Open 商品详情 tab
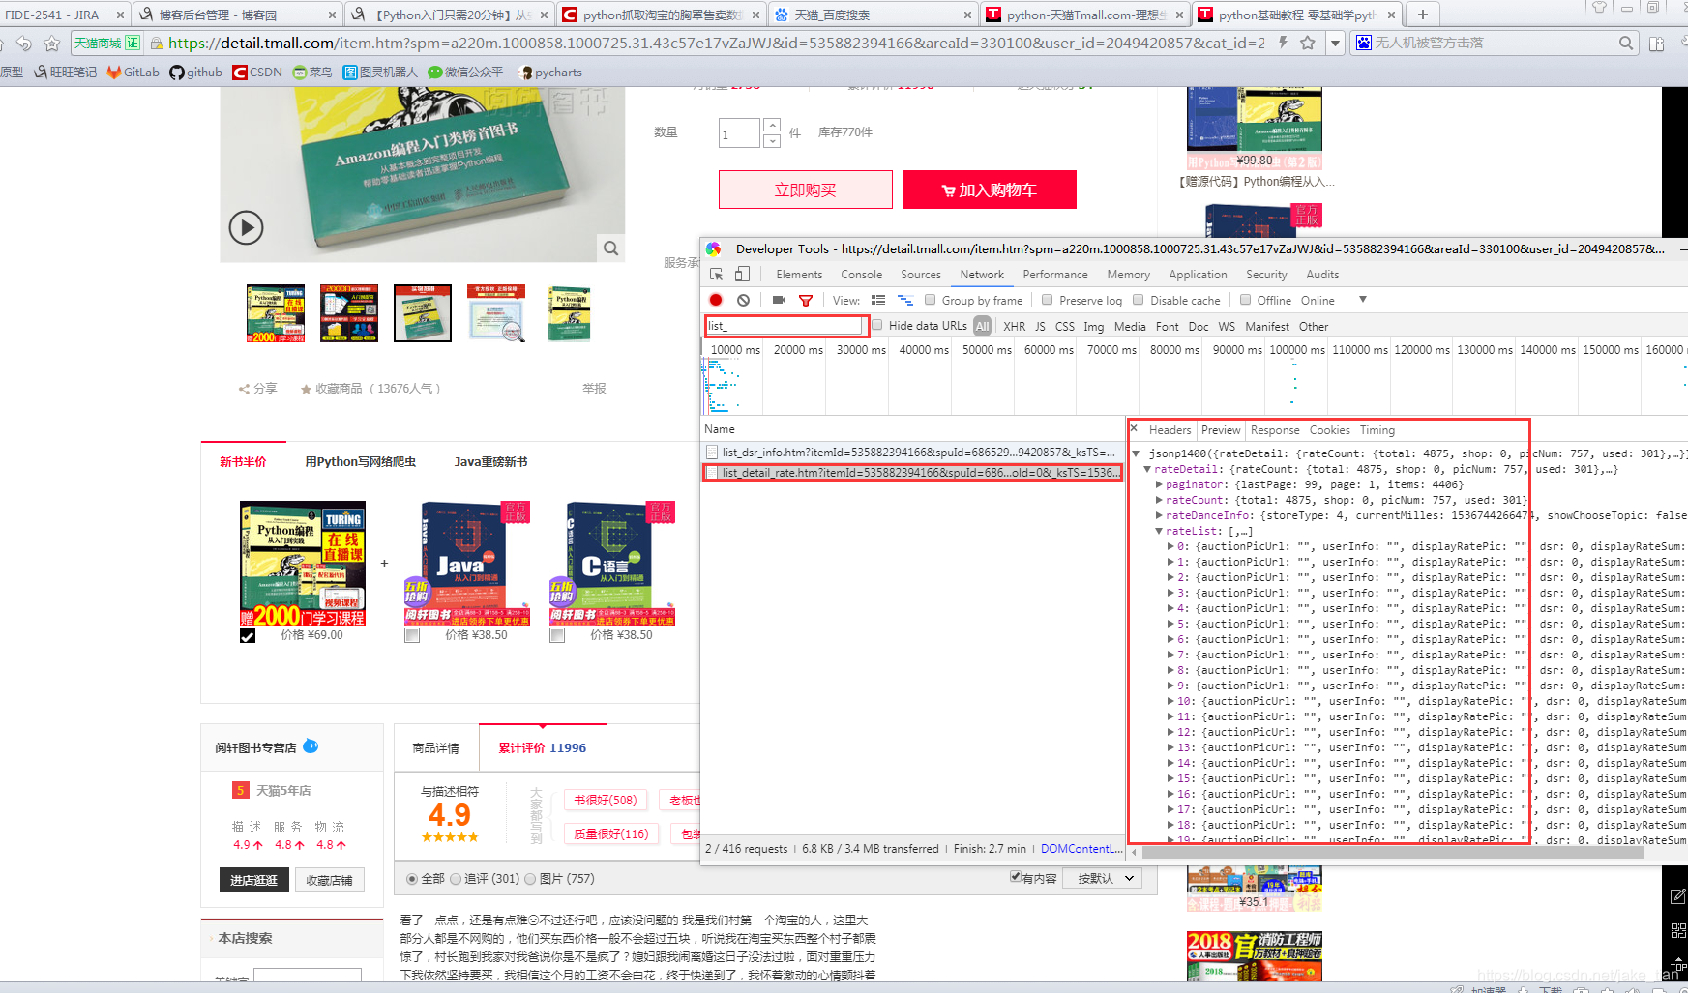Screen dimensions: 1688x993 436,747
